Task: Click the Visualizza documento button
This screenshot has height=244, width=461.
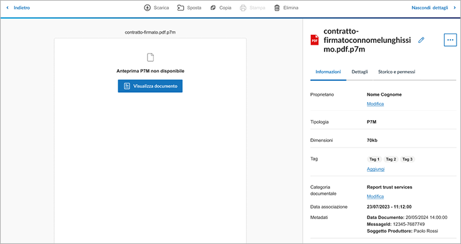Action: click(150, 86)
